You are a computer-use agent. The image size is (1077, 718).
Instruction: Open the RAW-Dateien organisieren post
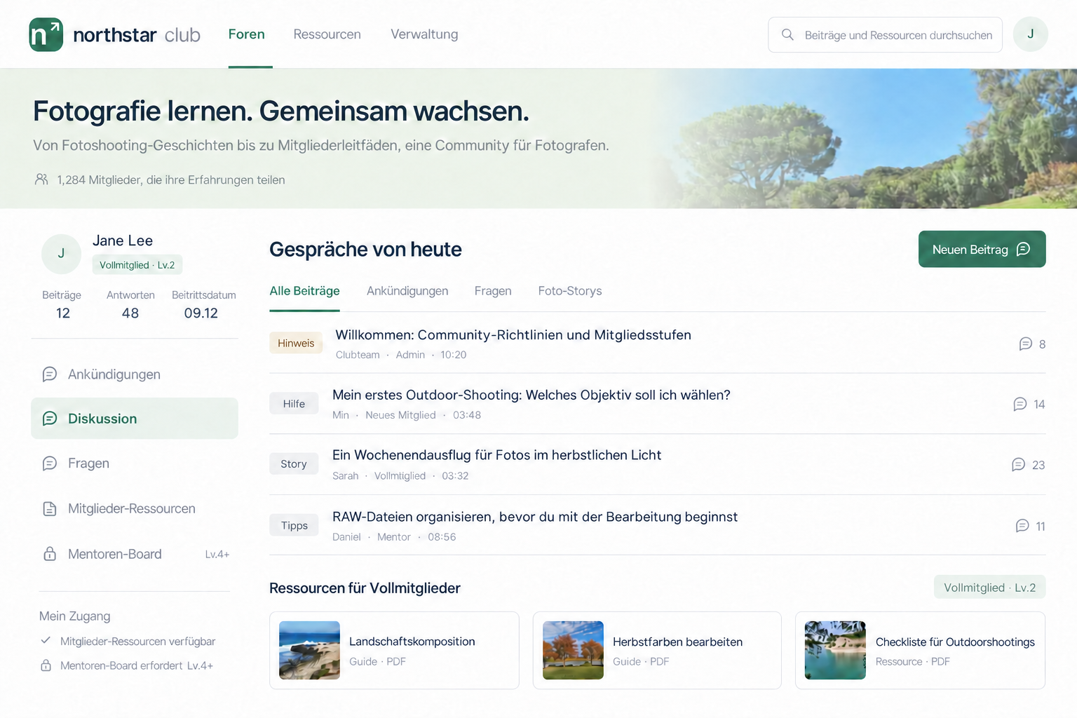pos(535,517)
